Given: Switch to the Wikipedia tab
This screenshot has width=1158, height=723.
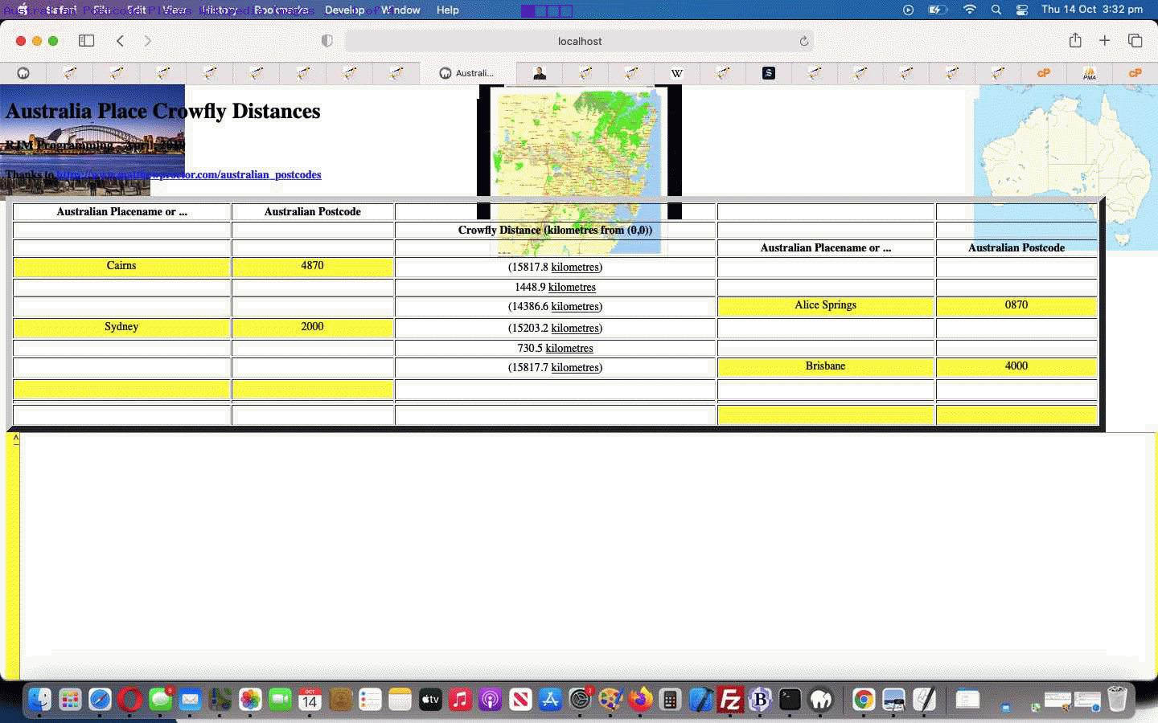Looking at the screenshot, I should coord(677,73).
